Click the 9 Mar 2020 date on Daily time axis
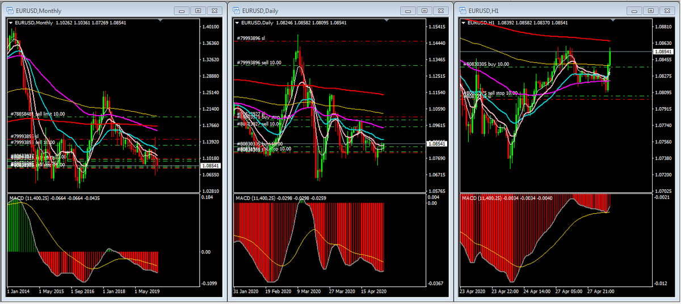The height and width of the screenshot is (304, 681). coord(309,291)
